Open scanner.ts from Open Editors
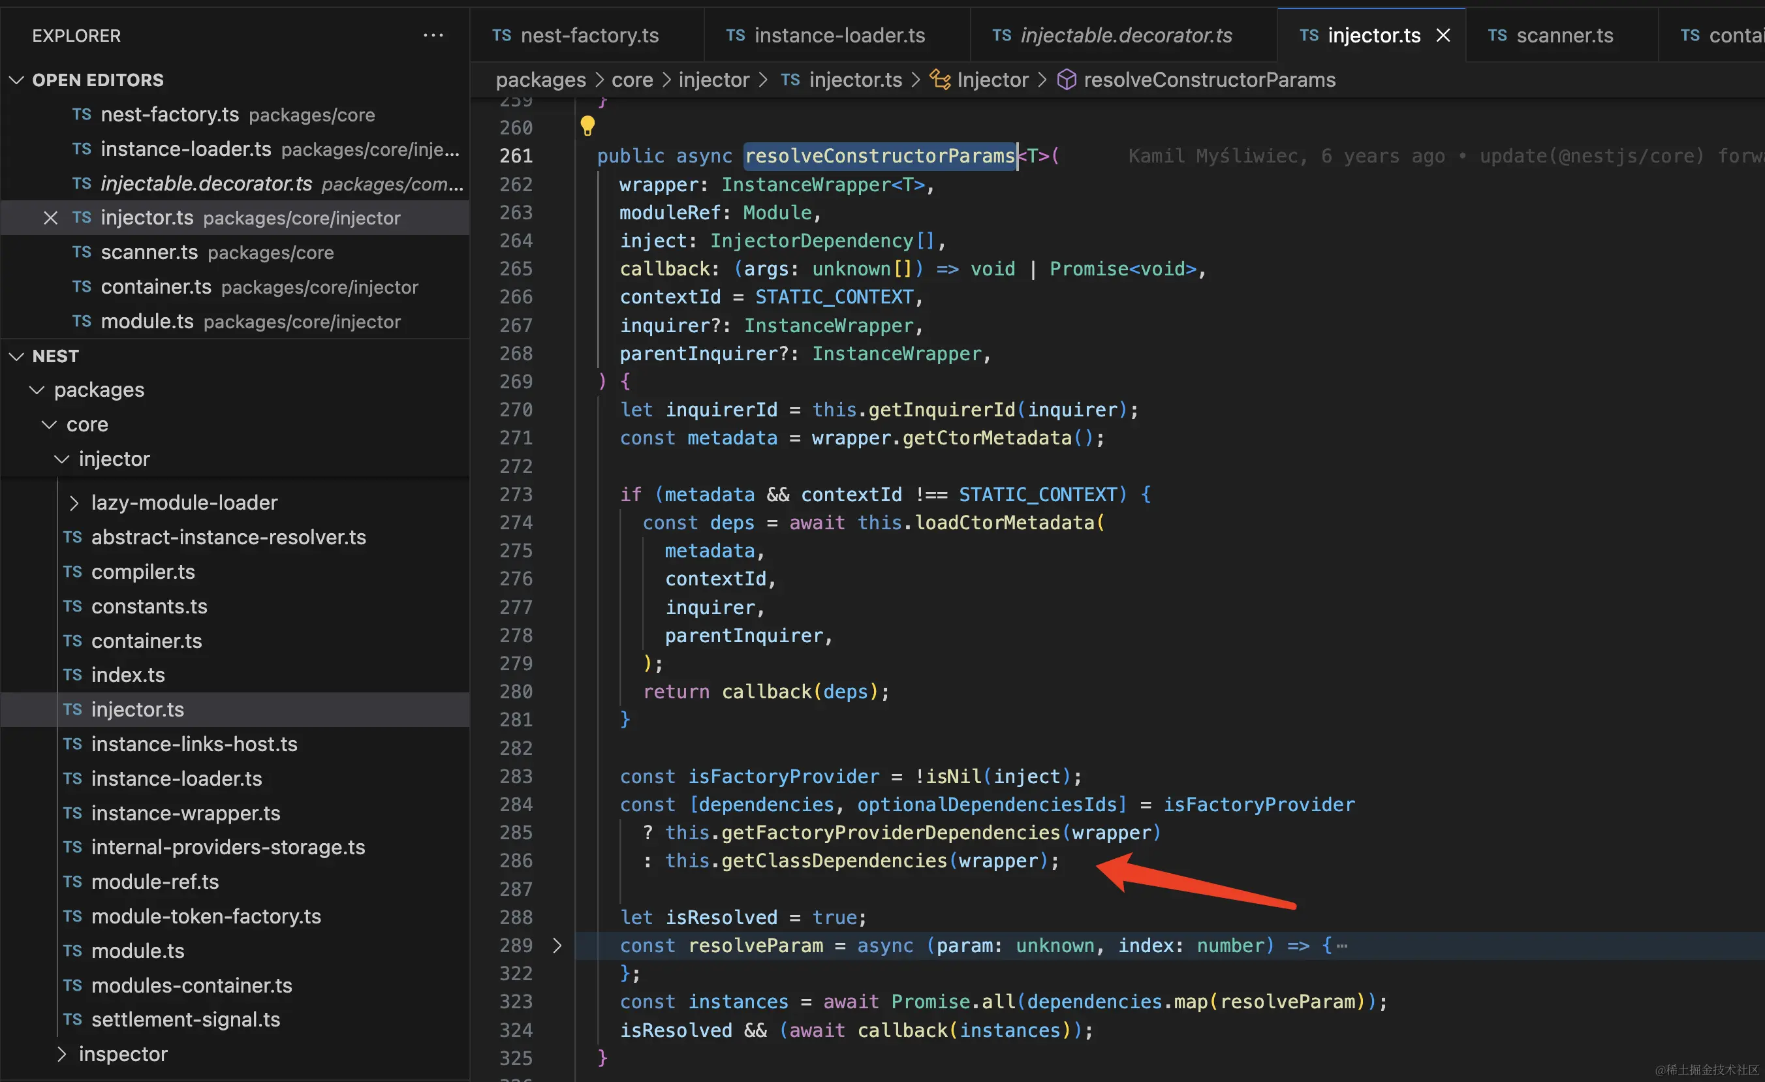 coord(235,252)
